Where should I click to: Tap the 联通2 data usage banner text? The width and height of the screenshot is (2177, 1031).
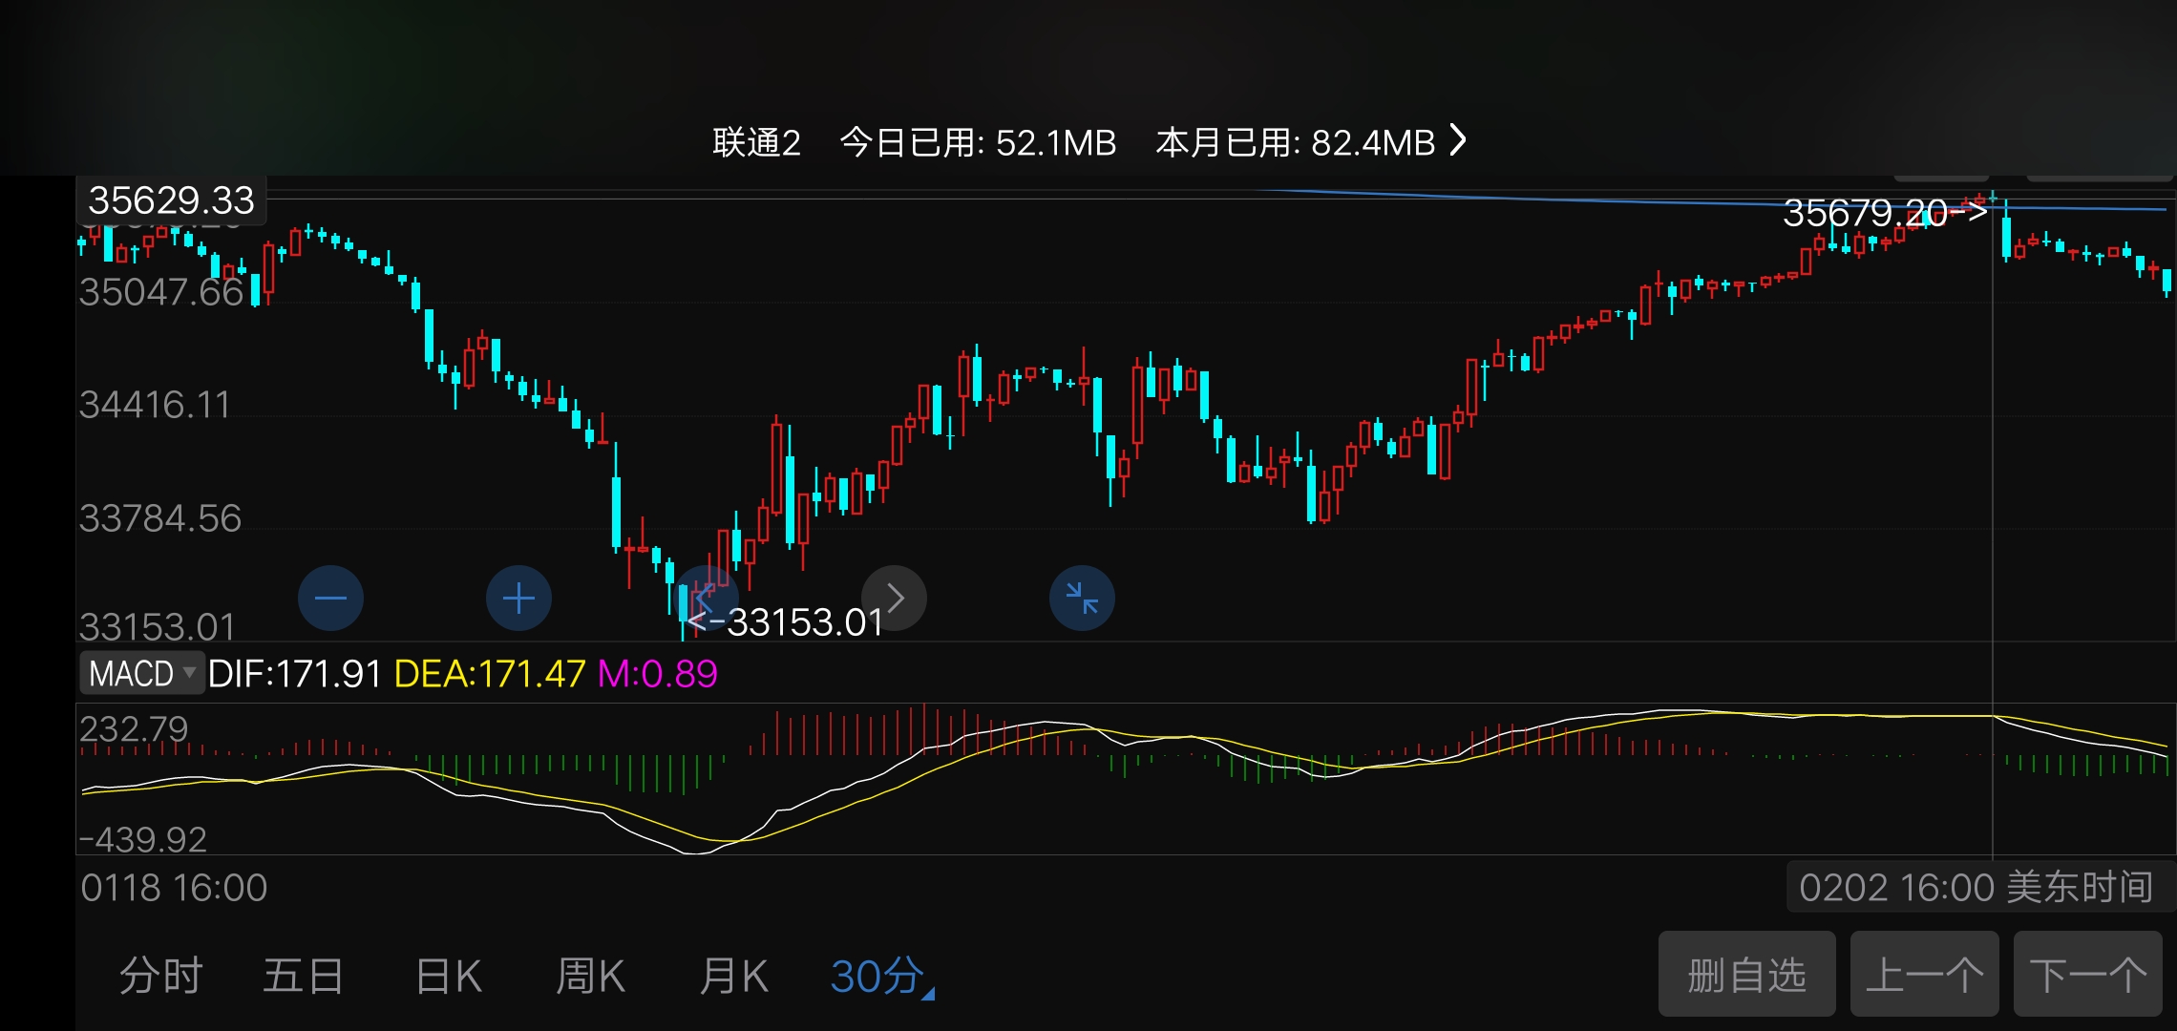[756, 143]
